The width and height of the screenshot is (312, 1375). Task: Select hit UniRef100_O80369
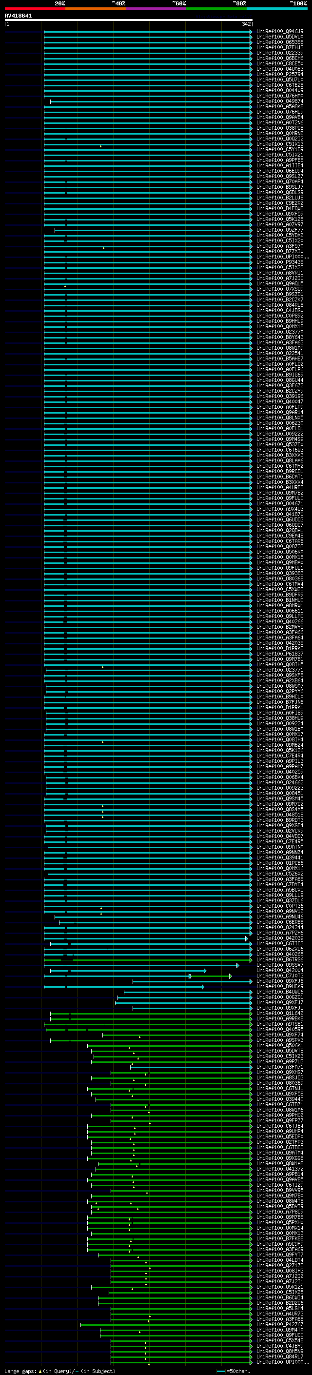pos(280,1082)
